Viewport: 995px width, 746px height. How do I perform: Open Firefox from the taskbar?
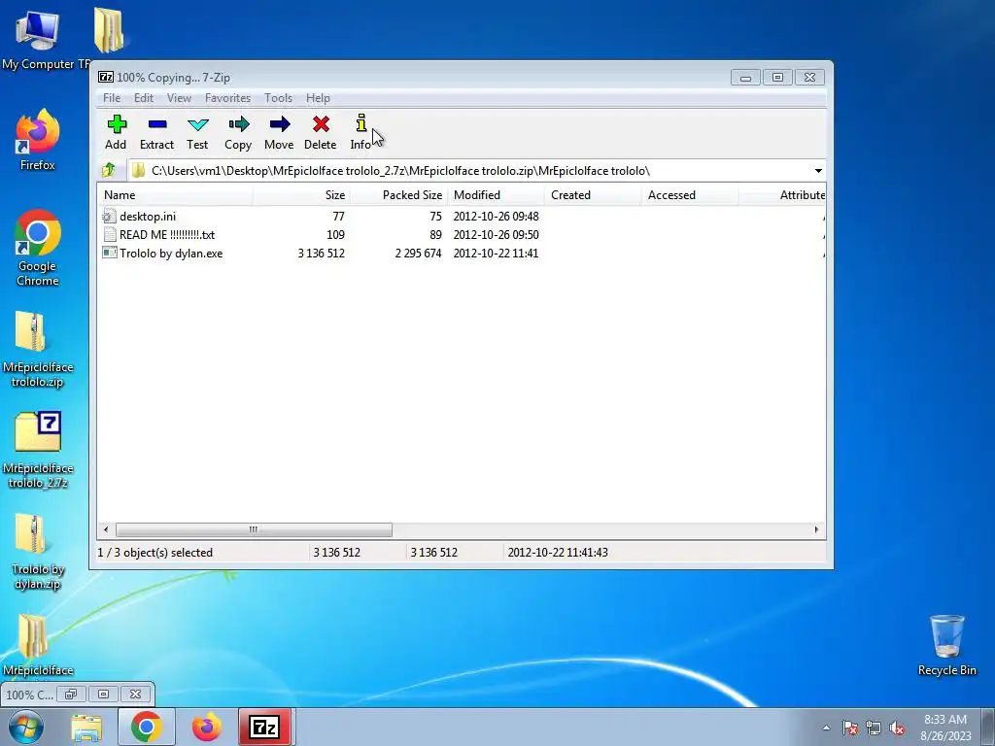(207, 727)
